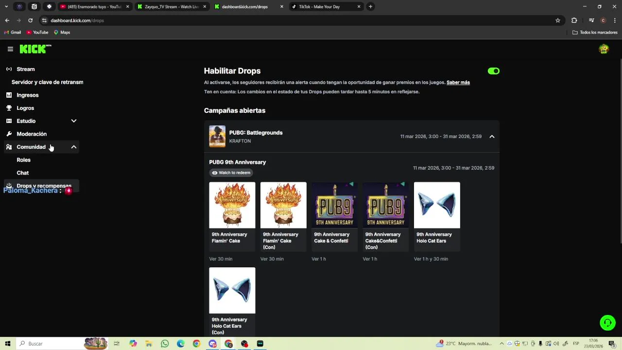Click the Comunidad people icon

(9, 147)
